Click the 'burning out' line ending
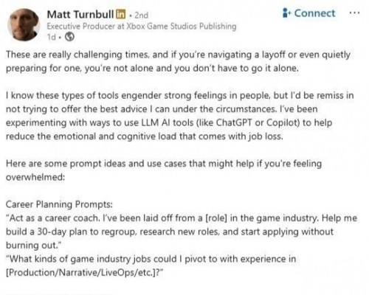 pyautogui.click(x=33, y=246)
